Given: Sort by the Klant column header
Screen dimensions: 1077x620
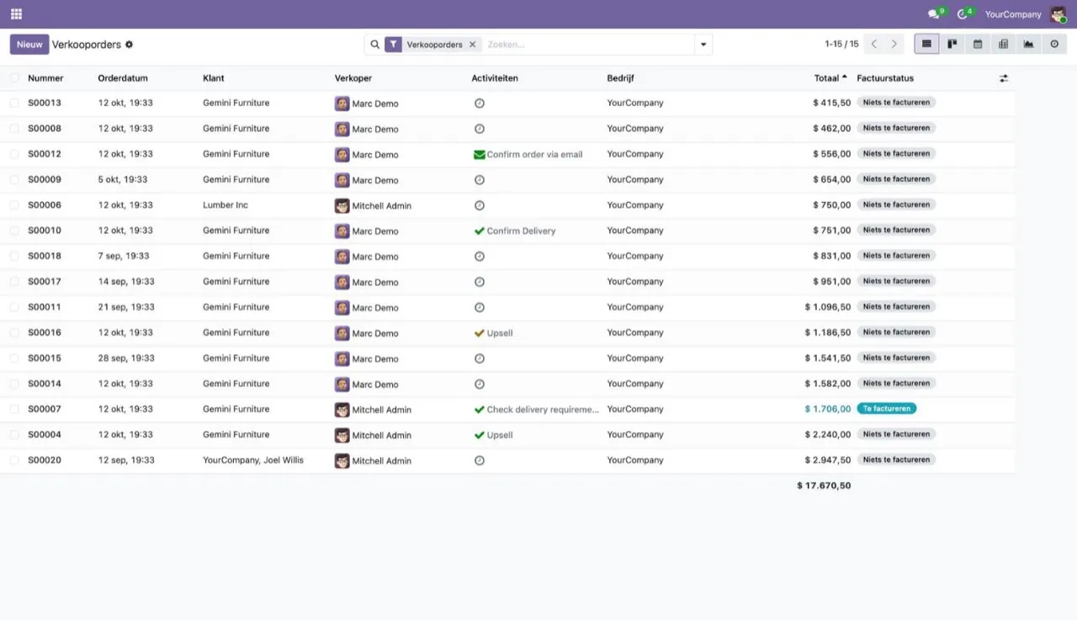Looking at the screenshot, I should [x=214, y=78].
